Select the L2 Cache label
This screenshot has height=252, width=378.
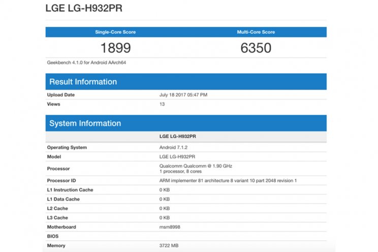[57, 208]
